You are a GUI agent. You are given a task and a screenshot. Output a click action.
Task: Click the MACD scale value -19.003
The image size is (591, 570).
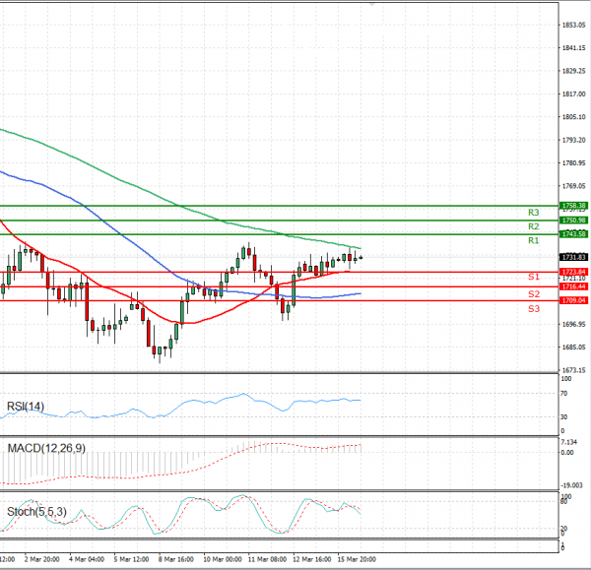coord(571,485)
